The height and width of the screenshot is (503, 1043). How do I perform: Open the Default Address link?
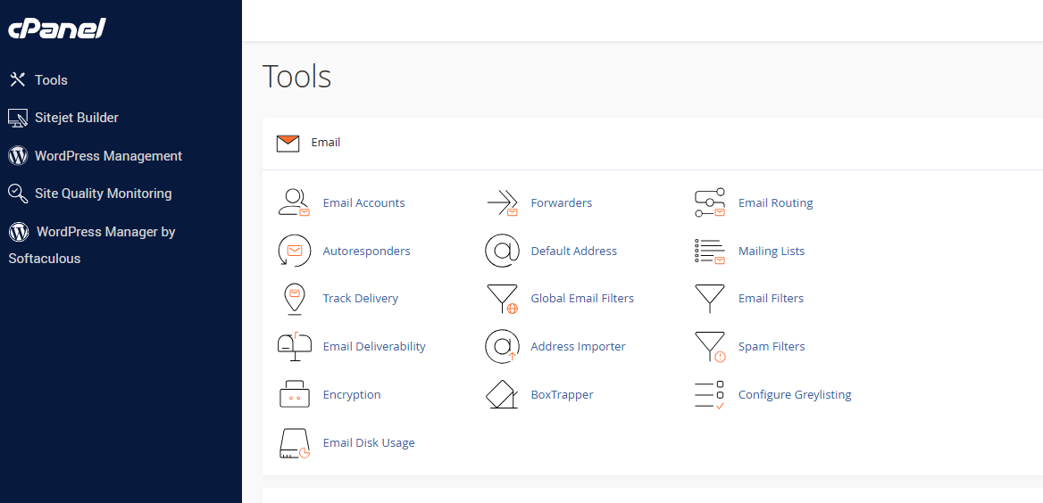pyautogui.click(x=574, y=251)
